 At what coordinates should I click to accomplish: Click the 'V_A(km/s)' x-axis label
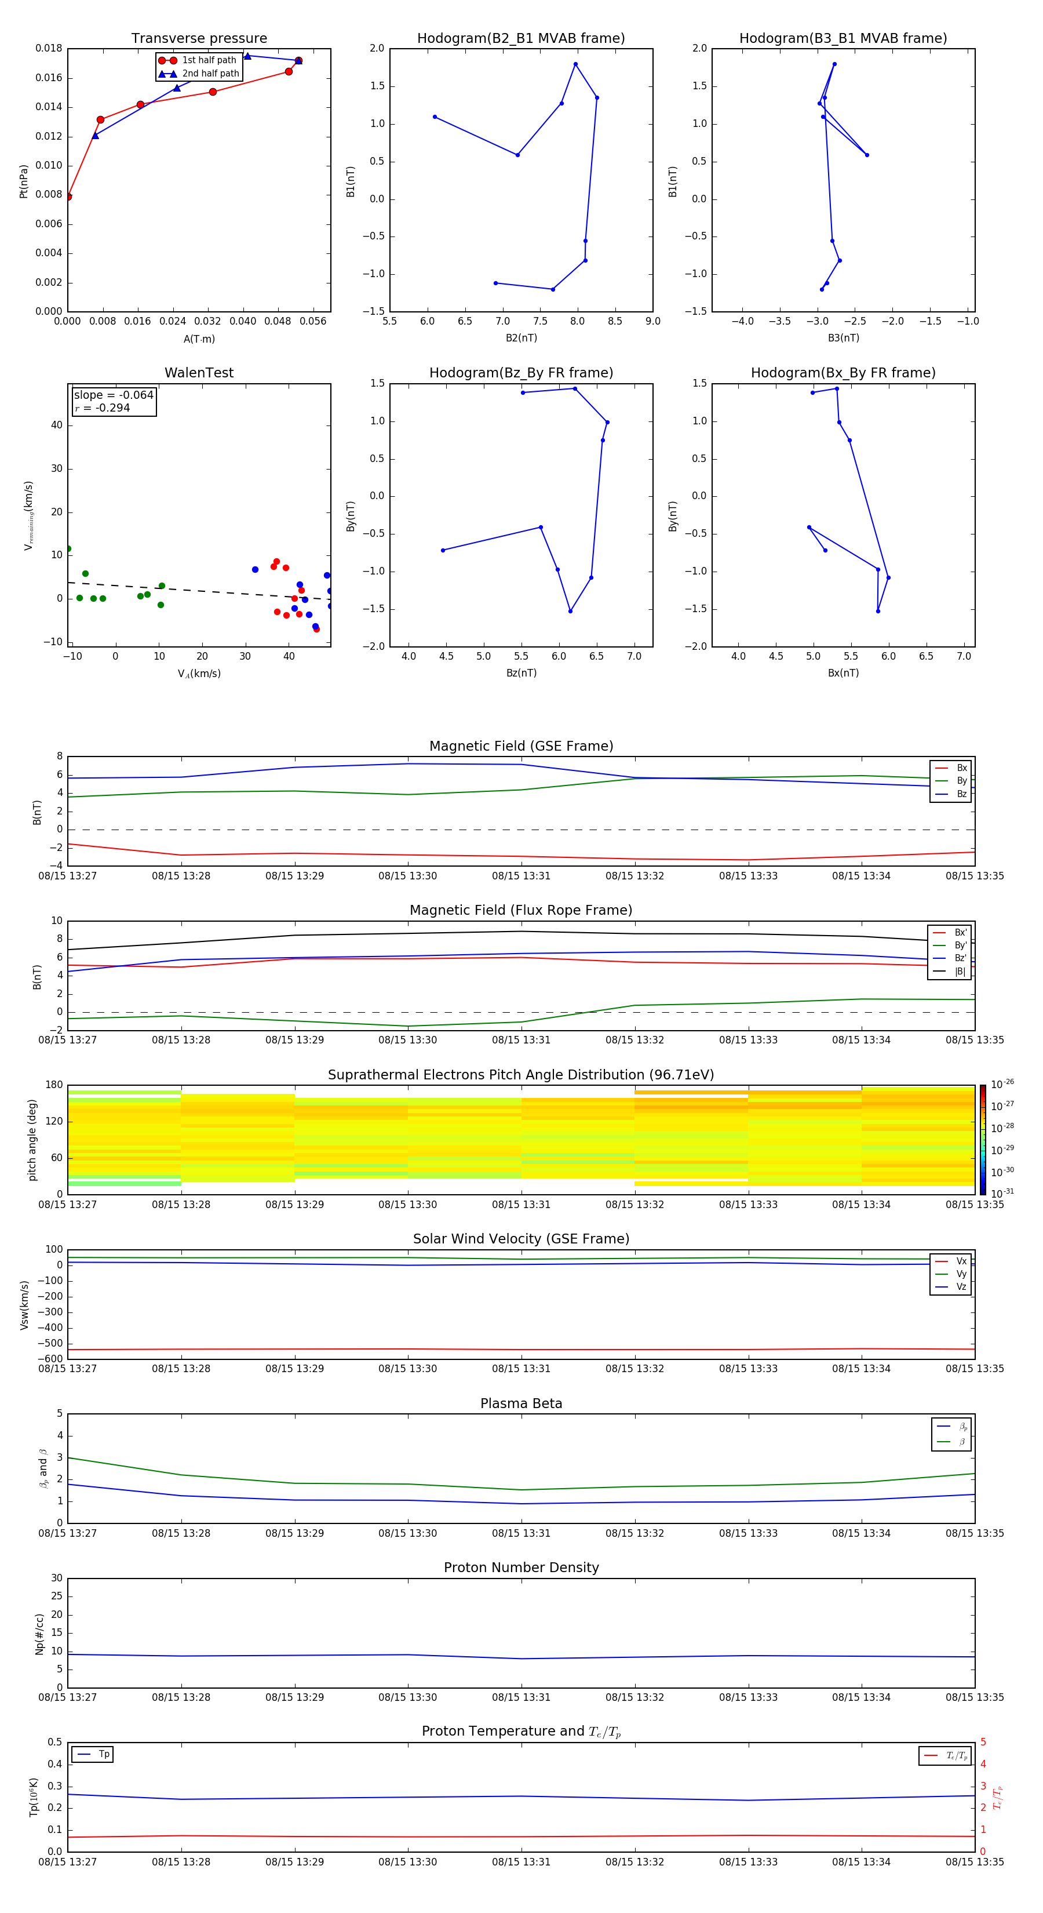(199, 674)
